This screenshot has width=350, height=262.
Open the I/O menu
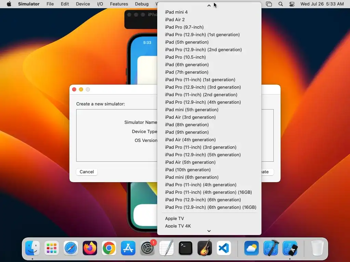[100, 4]
